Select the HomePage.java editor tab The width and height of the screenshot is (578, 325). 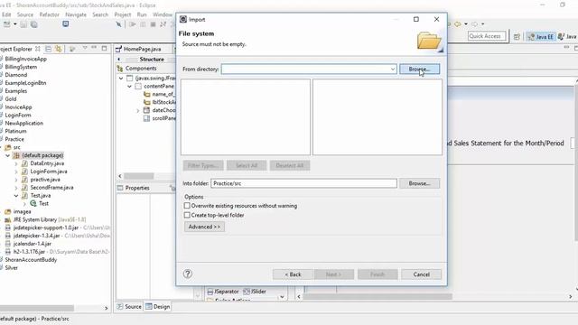click(x=139, y=49)
